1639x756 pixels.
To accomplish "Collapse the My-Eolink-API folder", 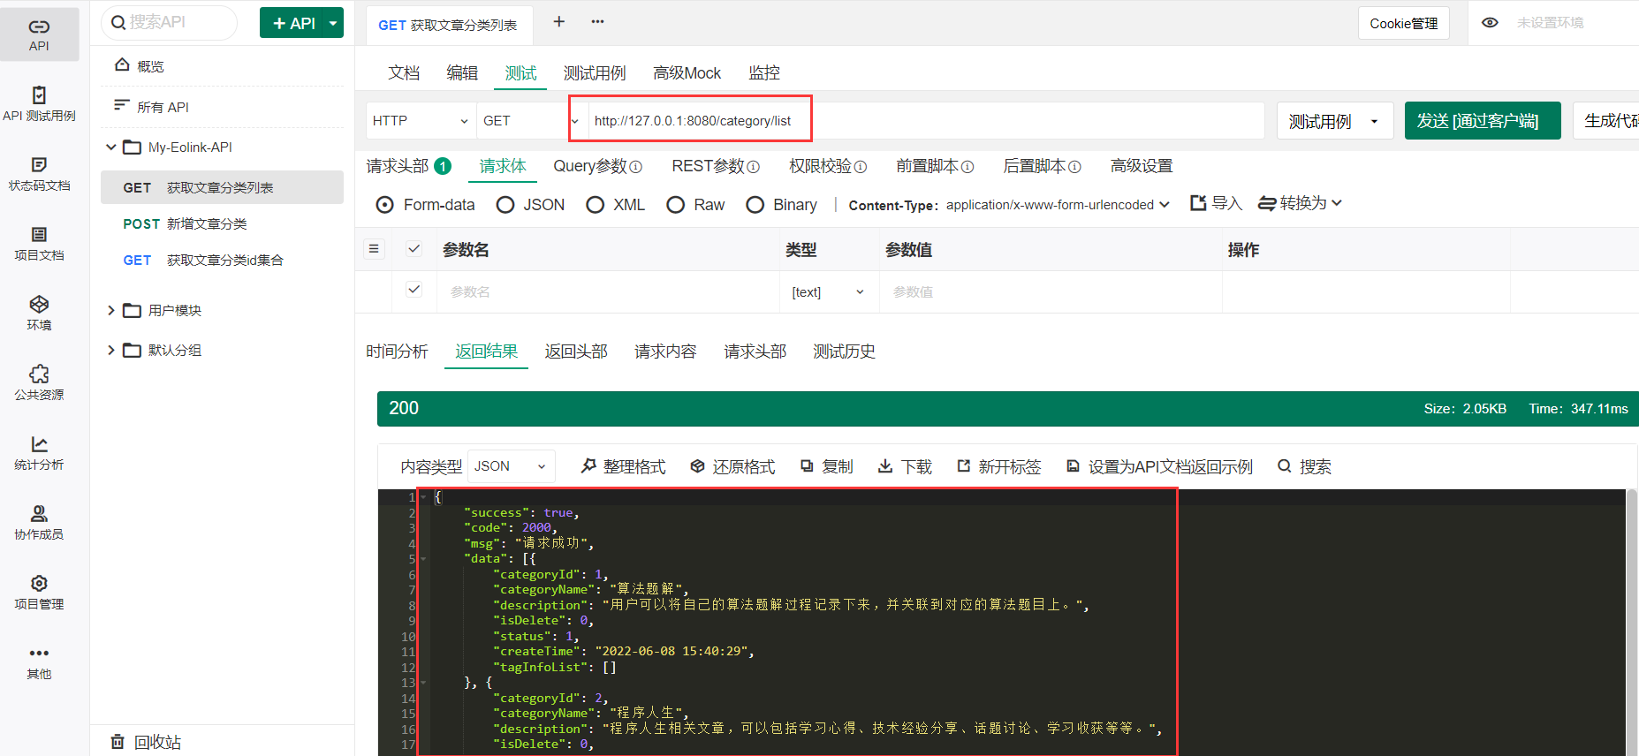I will click(111, 147).
